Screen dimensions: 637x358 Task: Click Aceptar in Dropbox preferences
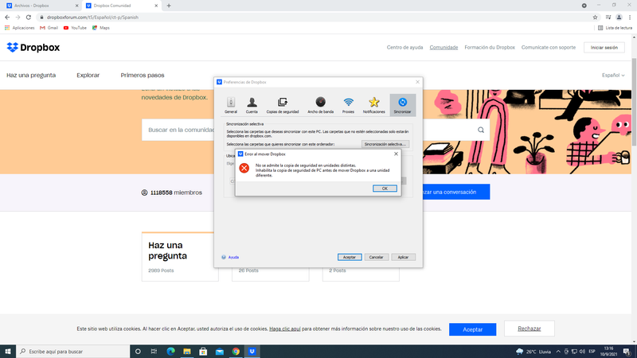[350, 257]
